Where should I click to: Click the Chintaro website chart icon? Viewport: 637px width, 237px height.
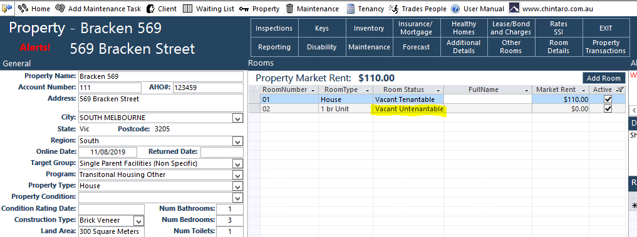(514, 8)
